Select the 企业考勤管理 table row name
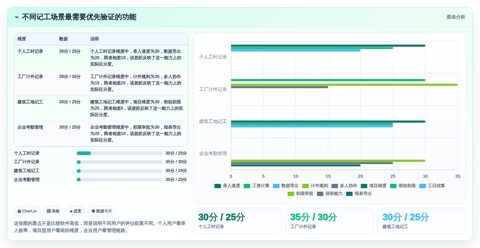Image resolution: width=480 pixels, height=248 pixels. (30, 127)
